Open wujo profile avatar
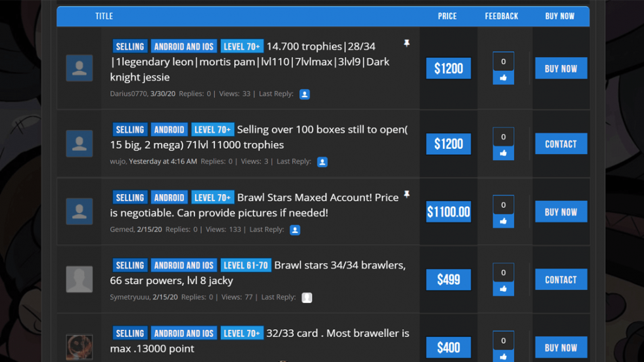The width and height of the screenshot is (644, 362). (80, 144)
